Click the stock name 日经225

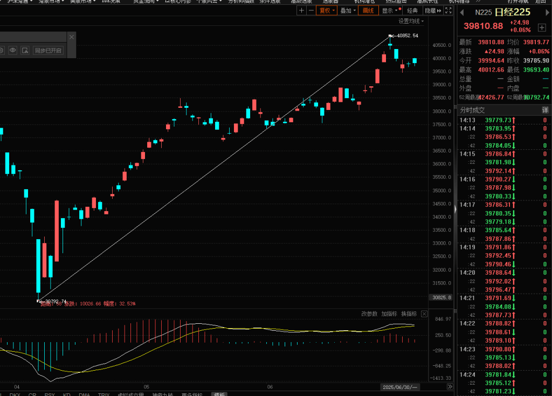tap(512, 12)
